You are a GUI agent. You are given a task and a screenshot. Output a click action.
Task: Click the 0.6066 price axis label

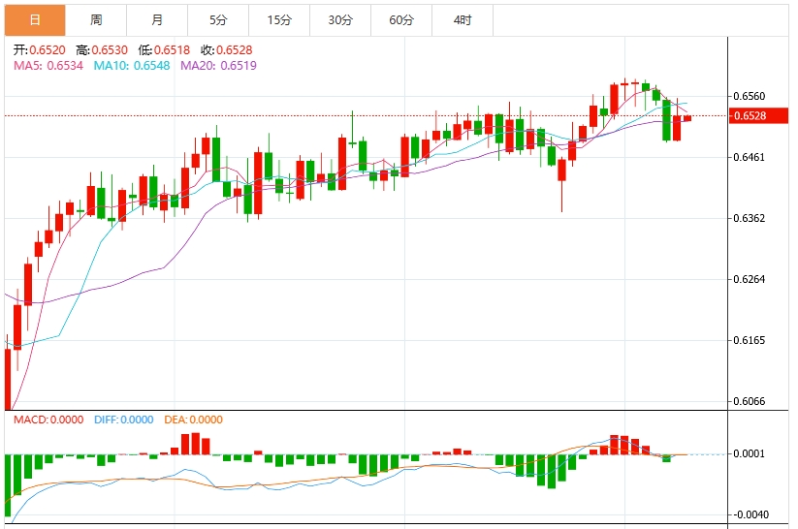coord(750,401)
